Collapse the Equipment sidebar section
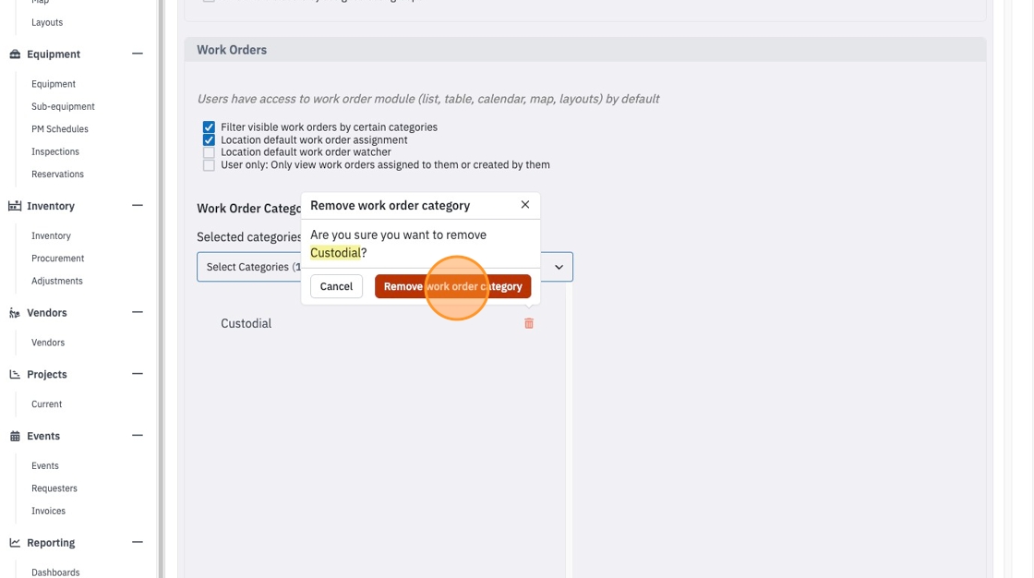Viewport: 1034px width, 578px height. [x=138, y=54]
